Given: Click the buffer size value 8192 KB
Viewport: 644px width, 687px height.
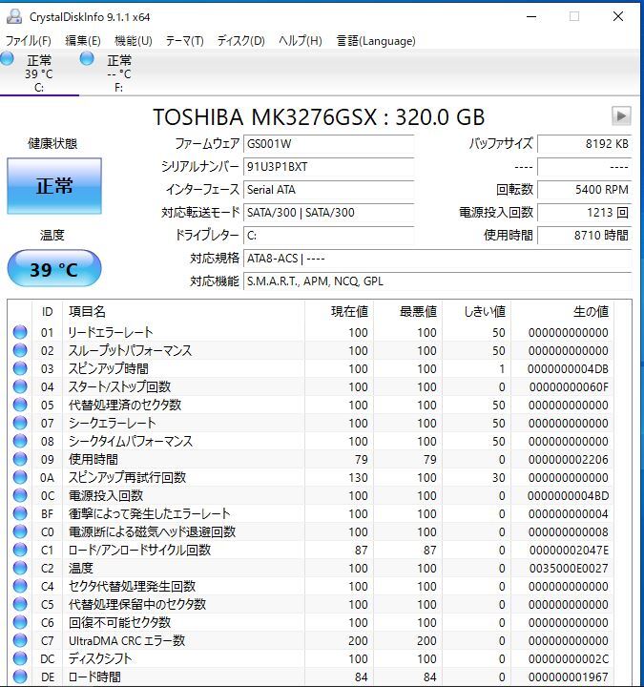Looking at the screenshot, I should click(x=585, y=144).
